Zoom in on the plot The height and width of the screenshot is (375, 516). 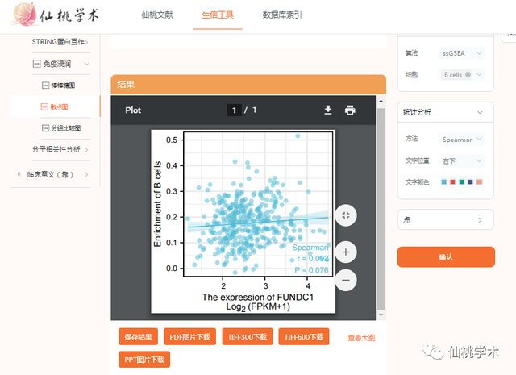pos(346,252)
